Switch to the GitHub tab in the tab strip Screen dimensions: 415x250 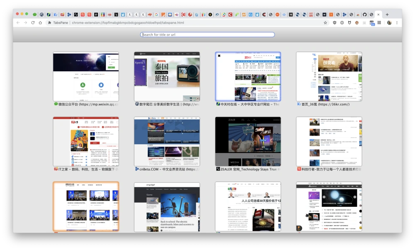tap(365, 15)
